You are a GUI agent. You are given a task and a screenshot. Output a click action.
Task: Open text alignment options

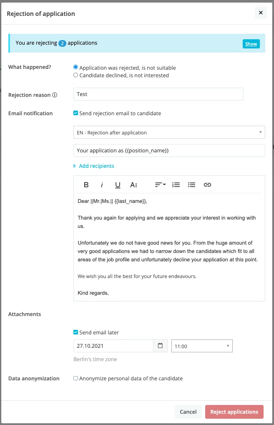pos(160,185)
